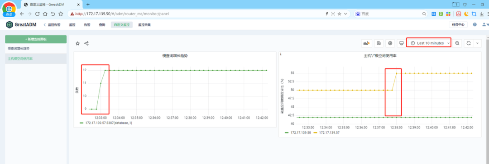Expand the refresh interval dropdown arrow
Screen dimensions: 489x164
pyautogui.click(x=478, y=43)
